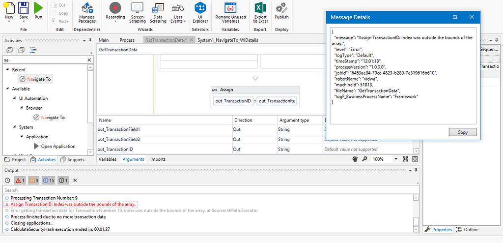
Task: Open the Recording dropdown
Action: 115,21
